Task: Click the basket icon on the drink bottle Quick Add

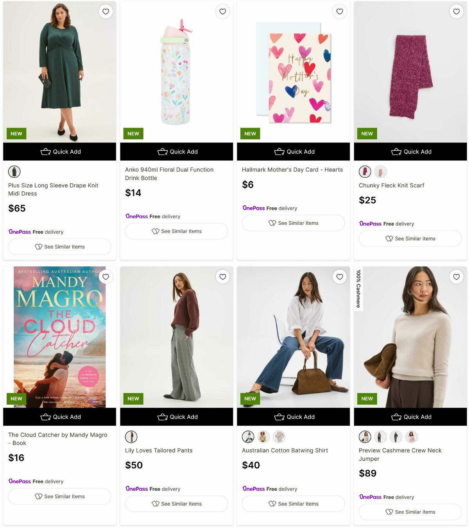Action: pyautogui.click(x=163, y=151)
